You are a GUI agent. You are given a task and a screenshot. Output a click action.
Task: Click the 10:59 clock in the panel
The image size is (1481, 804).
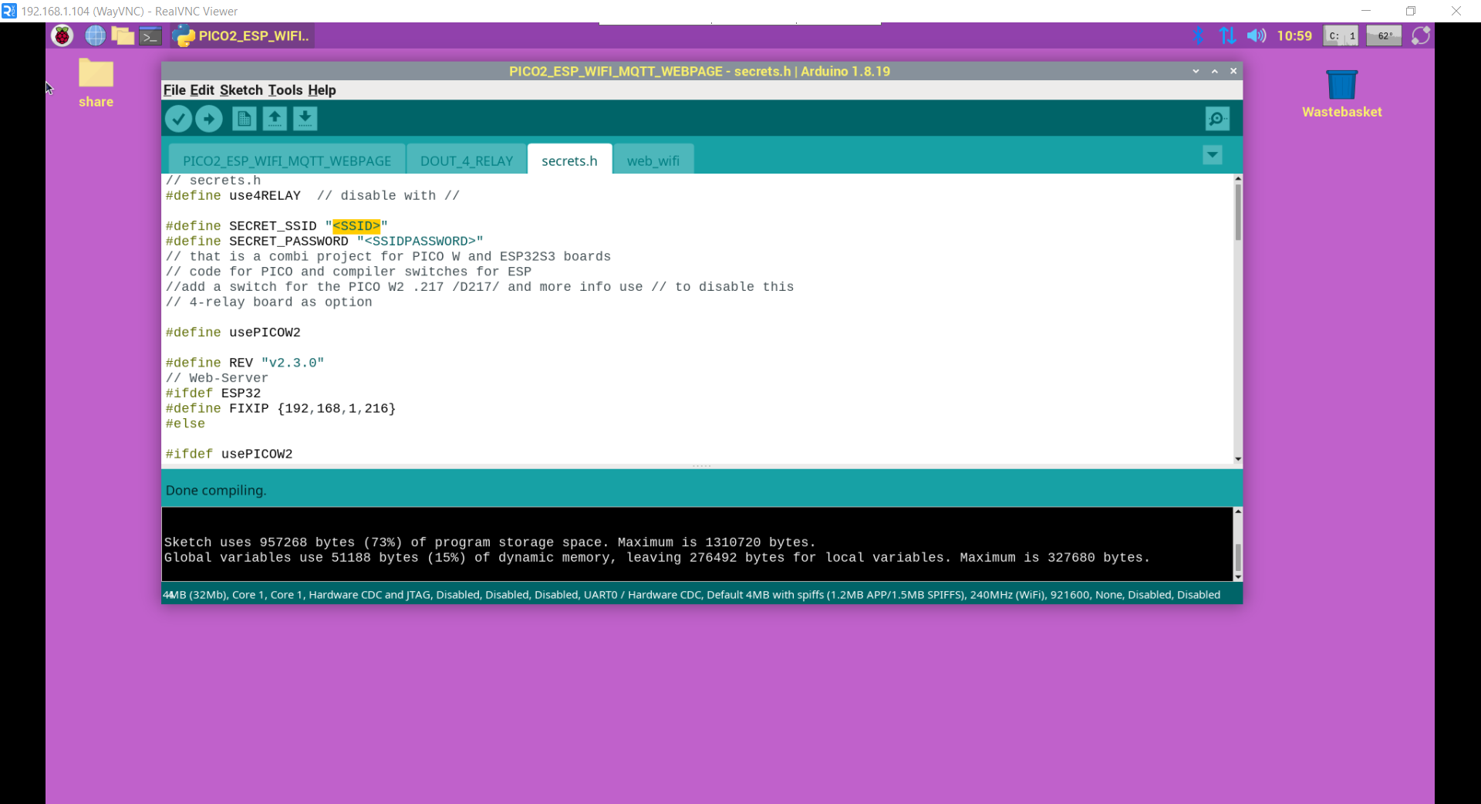tap(1294, 35)
